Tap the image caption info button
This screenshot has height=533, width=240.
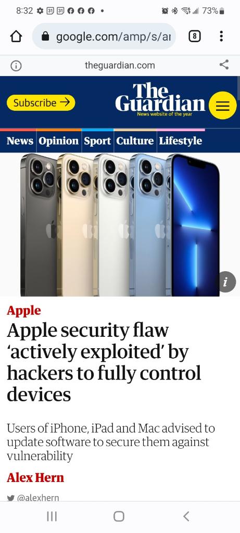225,282
